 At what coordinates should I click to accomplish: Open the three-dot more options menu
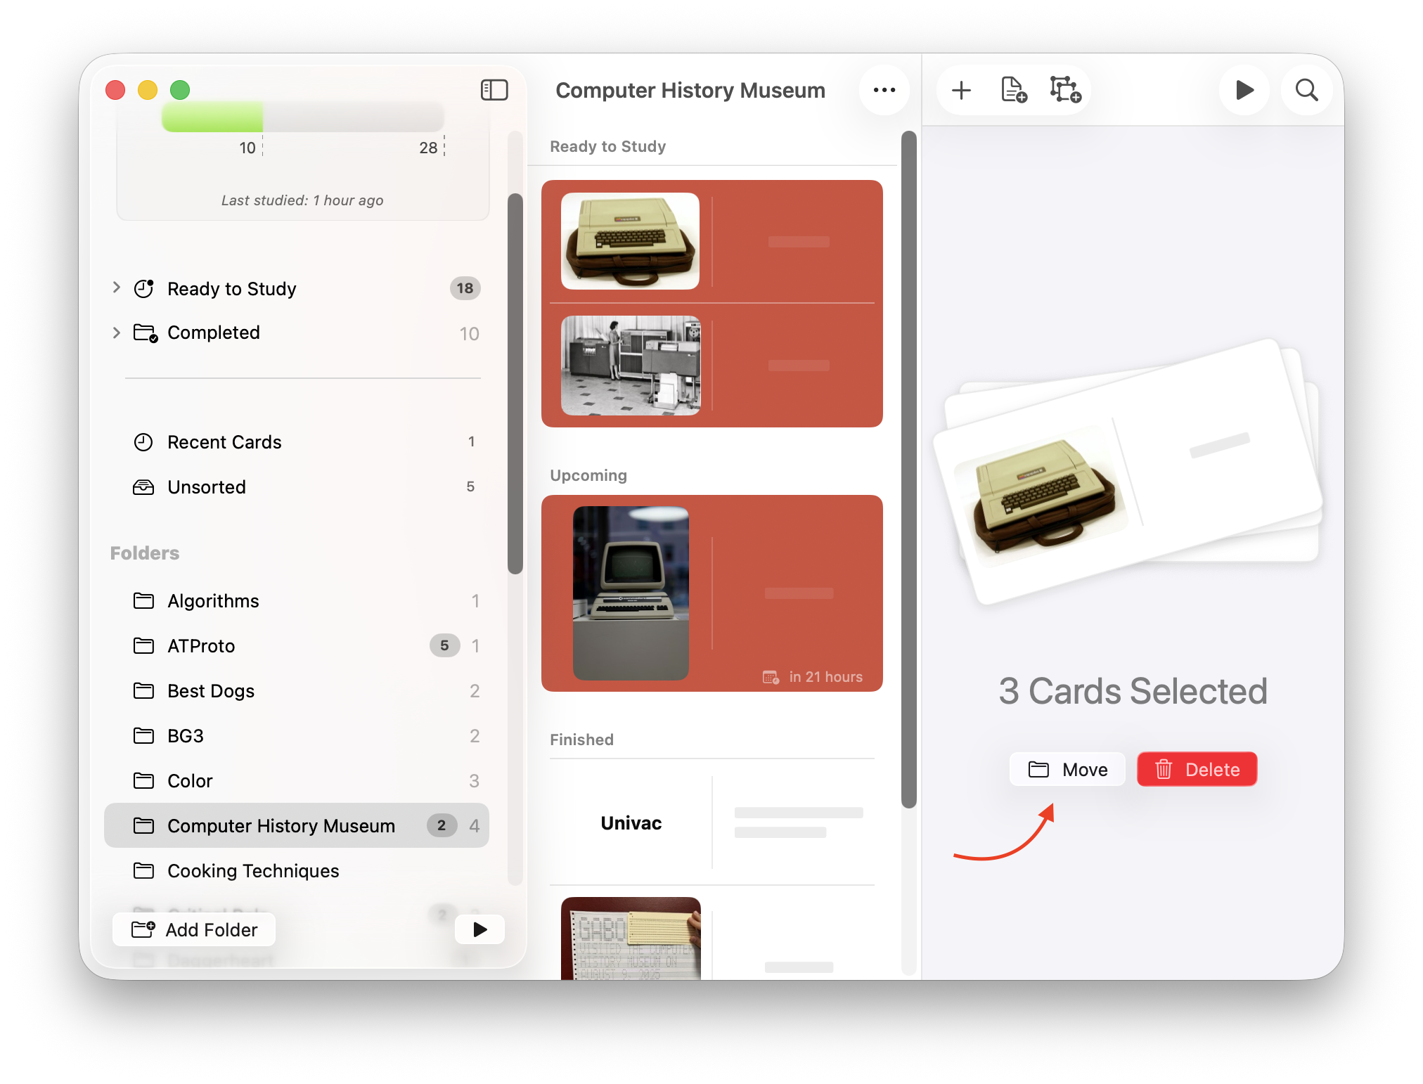click(884, 90)
